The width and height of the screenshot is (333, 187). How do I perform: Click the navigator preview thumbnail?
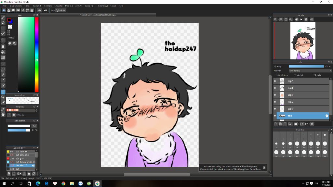click(303, 41)
